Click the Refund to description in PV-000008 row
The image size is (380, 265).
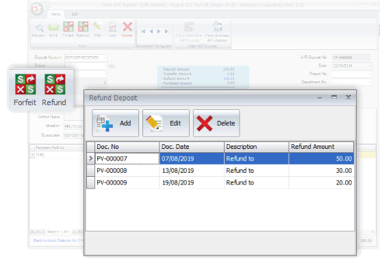[x=256, y=171]
